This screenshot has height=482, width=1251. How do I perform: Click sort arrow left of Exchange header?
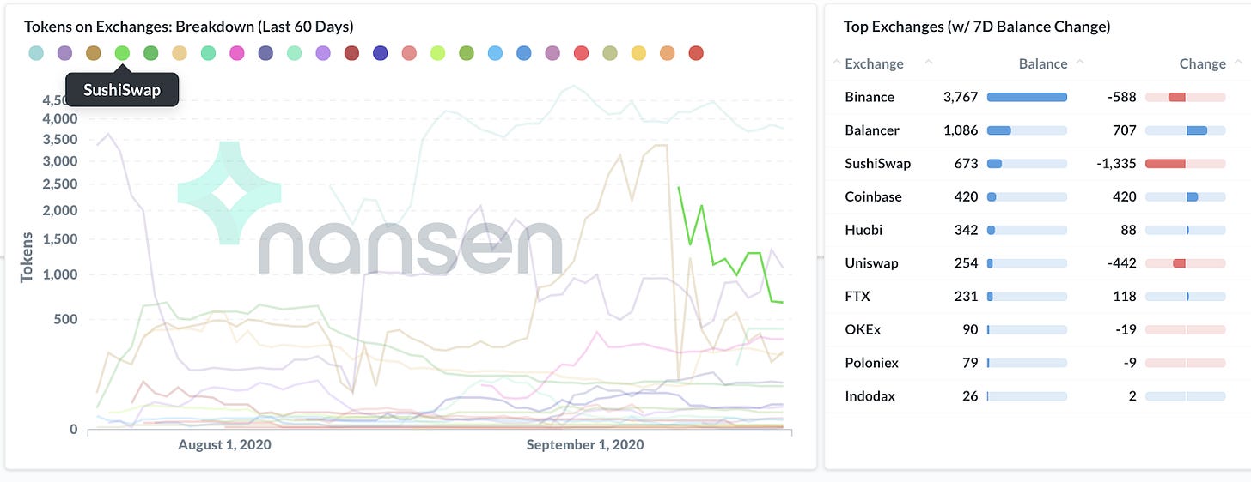pos(836,63)
